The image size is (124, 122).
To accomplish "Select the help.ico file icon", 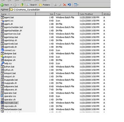I will coord(2,63).
